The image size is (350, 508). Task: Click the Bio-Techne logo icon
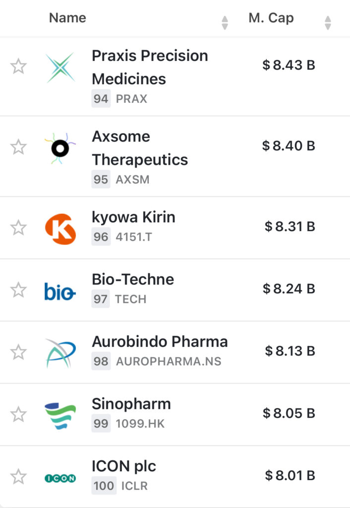click(60, 291)
